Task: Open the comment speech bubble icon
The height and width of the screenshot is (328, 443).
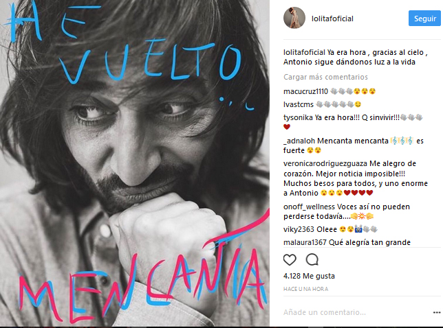Action: coord(312,260)
